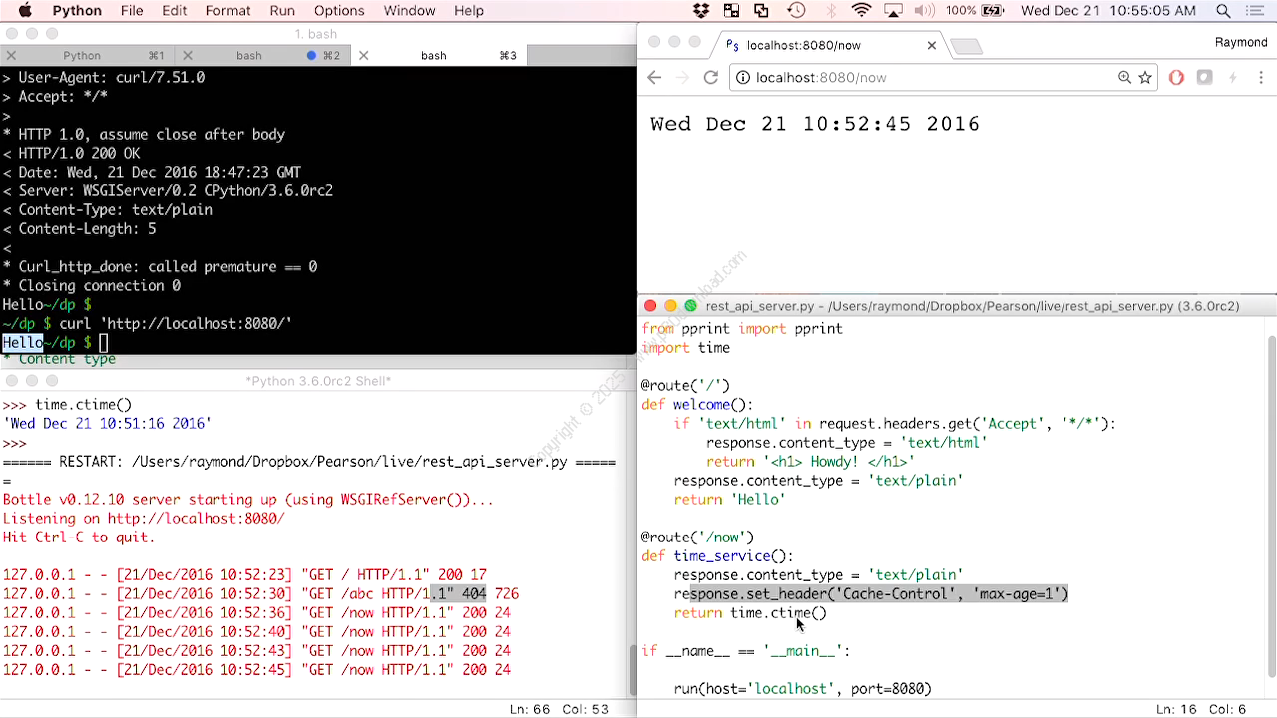Click the site info icon in address bar
The width and height of the screenshot is (1277, 718).
point(744,77)
